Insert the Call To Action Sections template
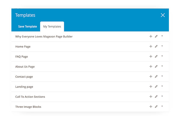The image size is (180, 120). click(151, 97)
